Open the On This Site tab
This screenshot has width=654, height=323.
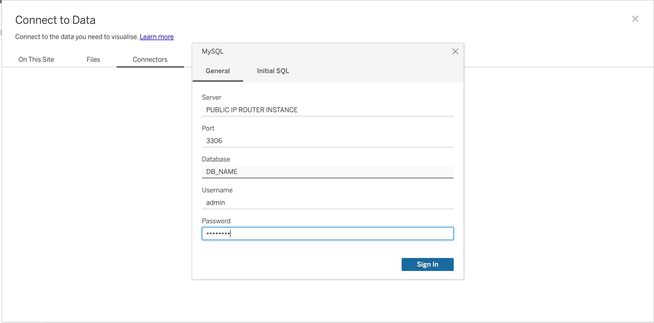(36, 59)
